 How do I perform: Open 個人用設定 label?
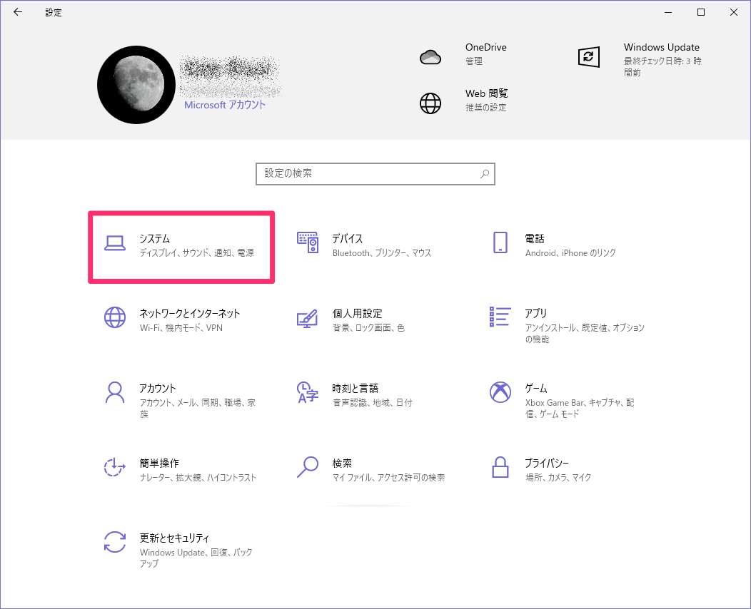(358, 313)
